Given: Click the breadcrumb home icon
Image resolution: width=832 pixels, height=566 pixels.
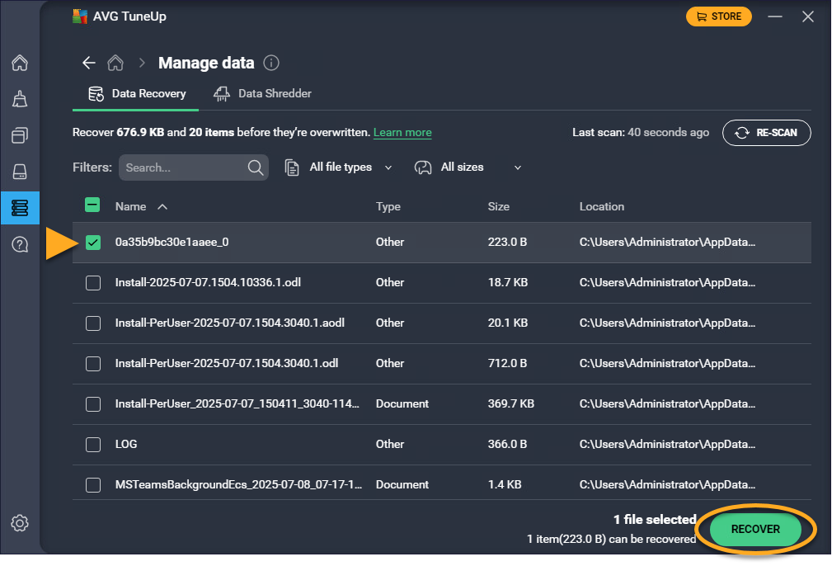Looking at the screenshot, I should tap(116, 64).
